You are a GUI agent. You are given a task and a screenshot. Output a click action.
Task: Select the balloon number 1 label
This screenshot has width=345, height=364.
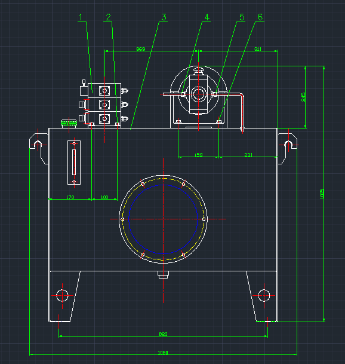tap(81, 17)
